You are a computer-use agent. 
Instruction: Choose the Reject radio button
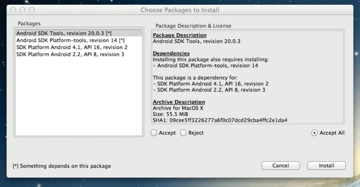click(x=183, y=133)
